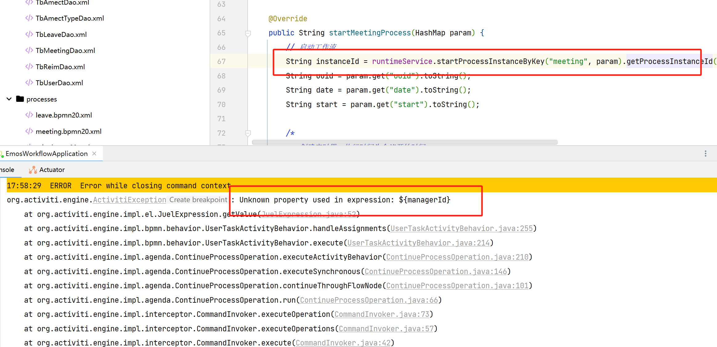Viewport: 717px width, 347px height.
Task: Click 'Error while closing command context' log line
Action: click(x=156, y=186)
